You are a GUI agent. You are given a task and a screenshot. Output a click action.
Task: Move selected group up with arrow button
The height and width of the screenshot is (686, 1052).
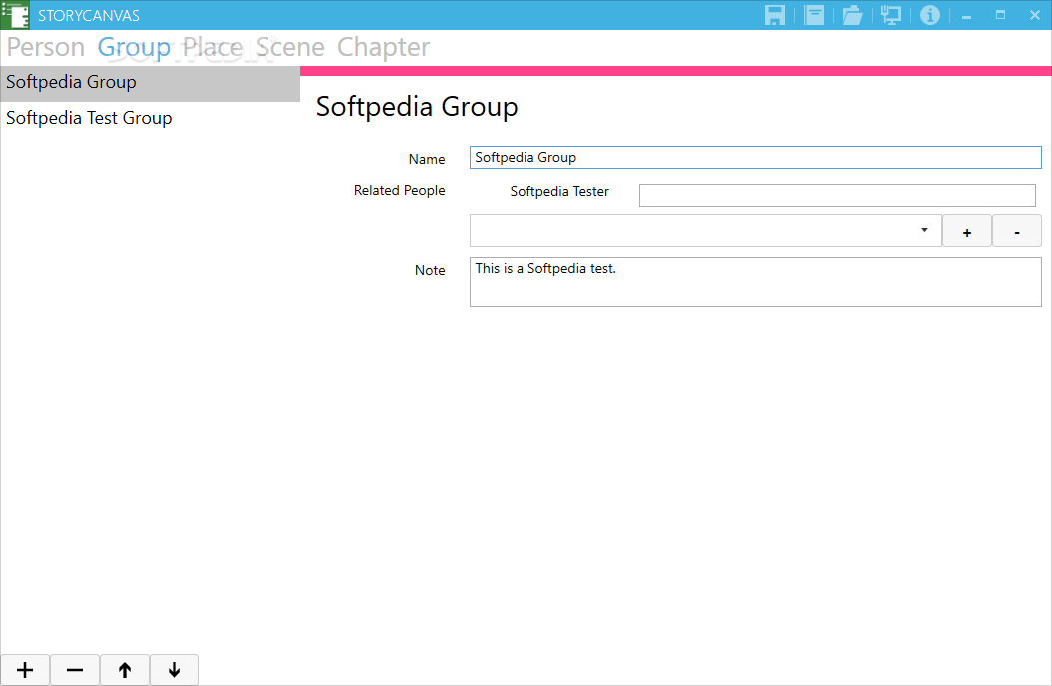(x=125, y=670)
